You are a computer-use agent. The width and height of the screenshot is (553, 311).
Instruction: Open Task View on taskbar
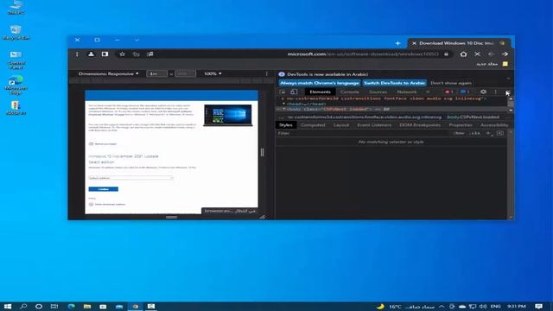(54, 307)
